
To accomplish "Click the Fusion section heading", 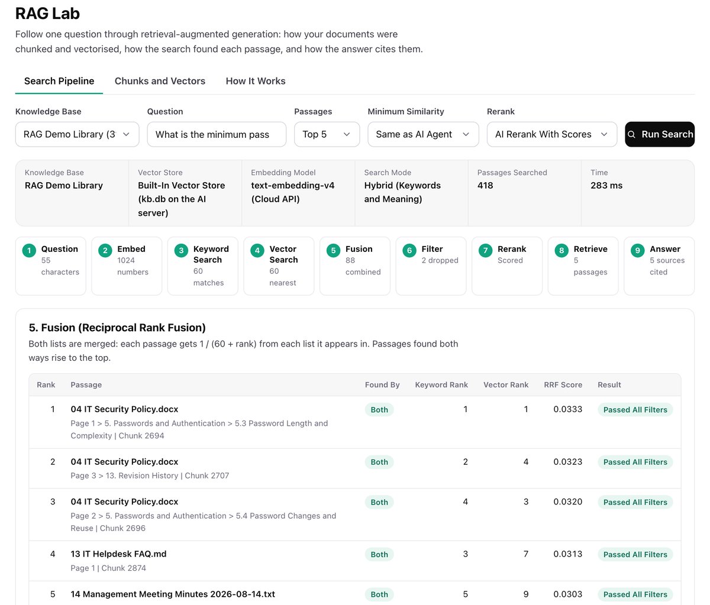I will [x=117, y=328].
